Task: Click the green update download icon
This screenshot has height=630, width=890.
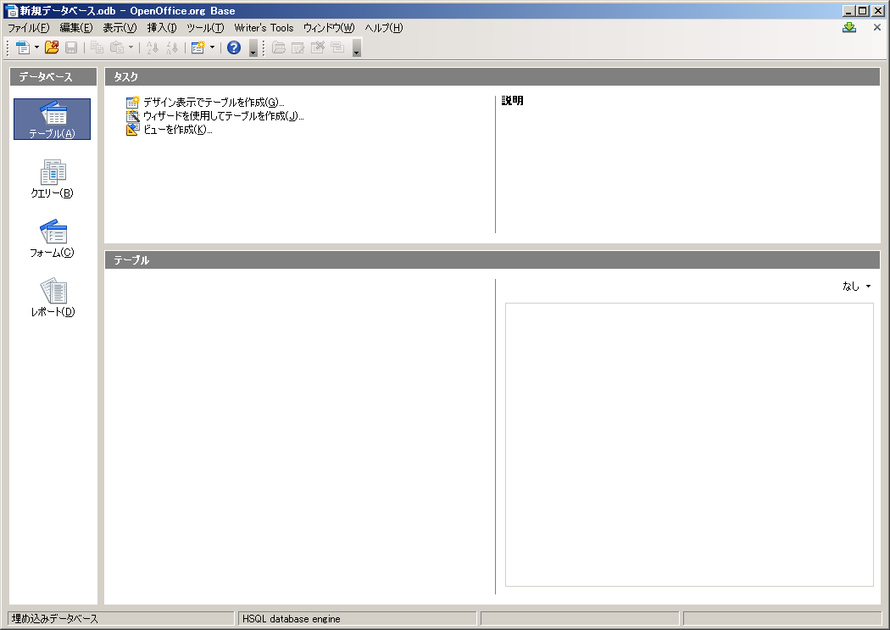Action: click(849, 27)
